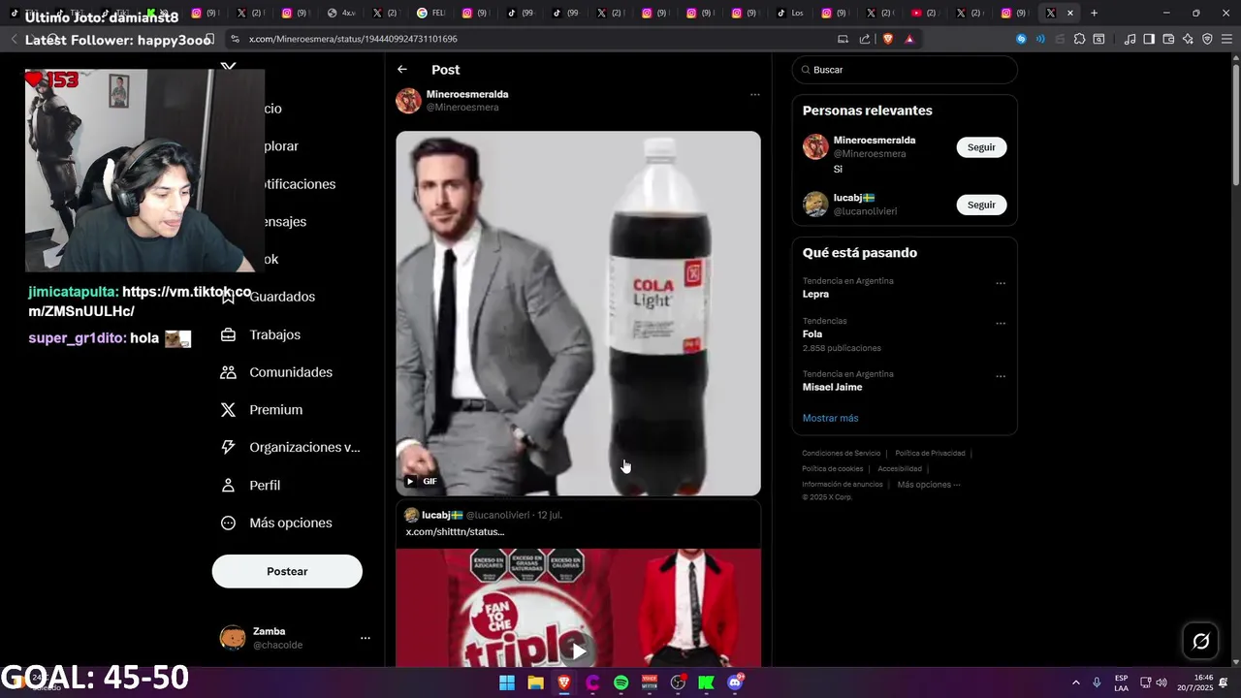Open Condiciones de Servicio link
The width and height of the screenshot is (1241, 698).
coord(841,454)
